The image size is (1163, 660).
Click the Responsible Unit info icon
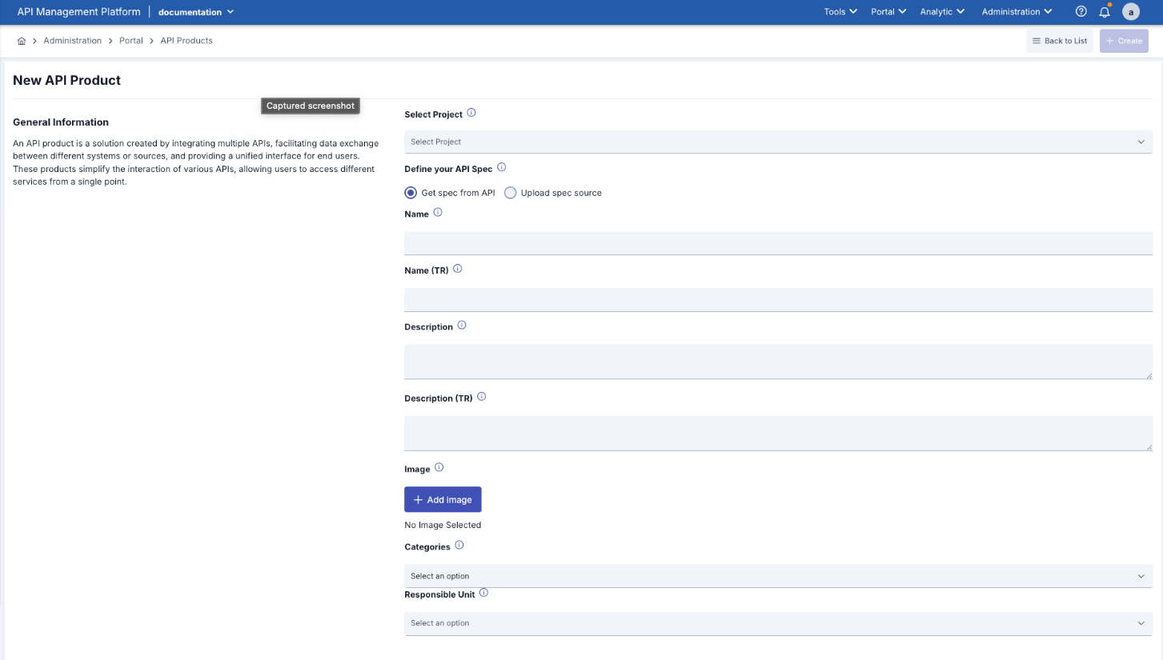[484, 593]
